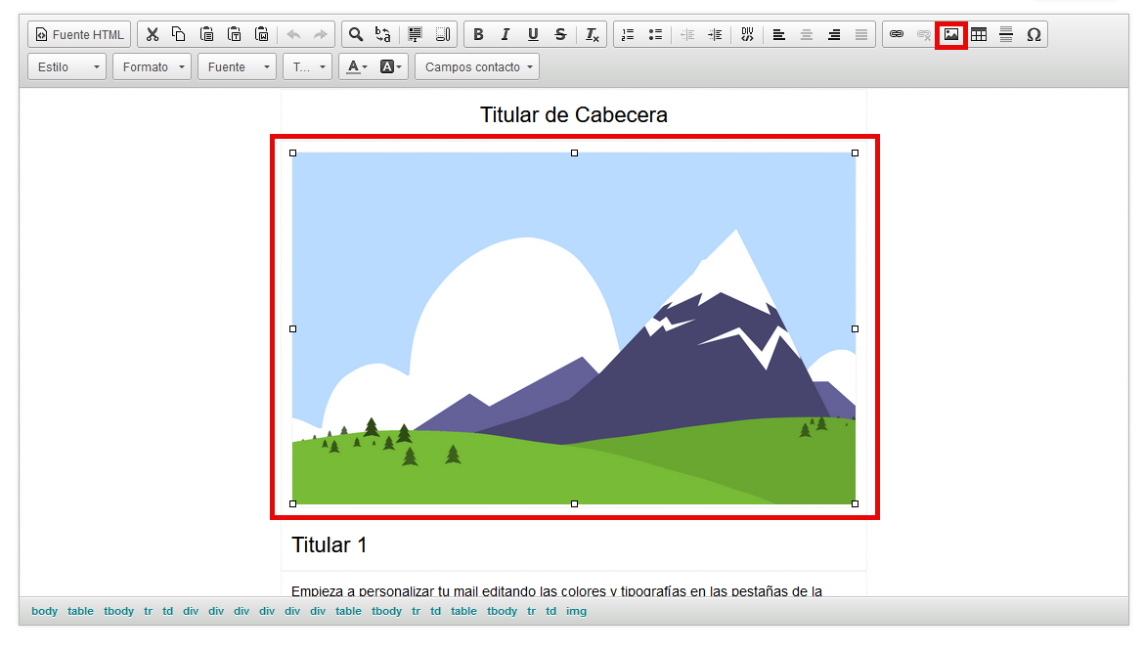Open the special character (Omega) picker

point(1034,35)
